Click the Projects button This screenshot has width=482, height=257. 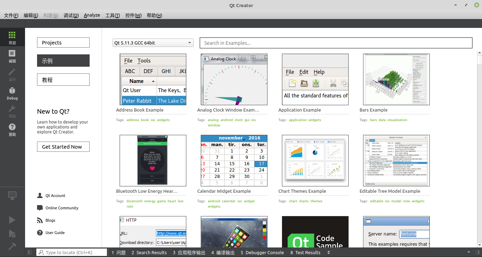(63, 43)
